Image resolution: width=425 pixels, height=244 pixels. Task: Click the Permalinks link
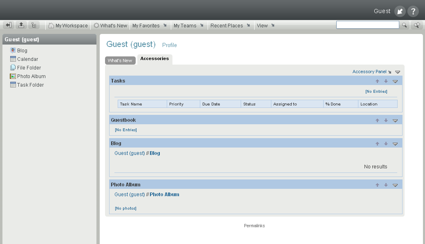point(254,225)
